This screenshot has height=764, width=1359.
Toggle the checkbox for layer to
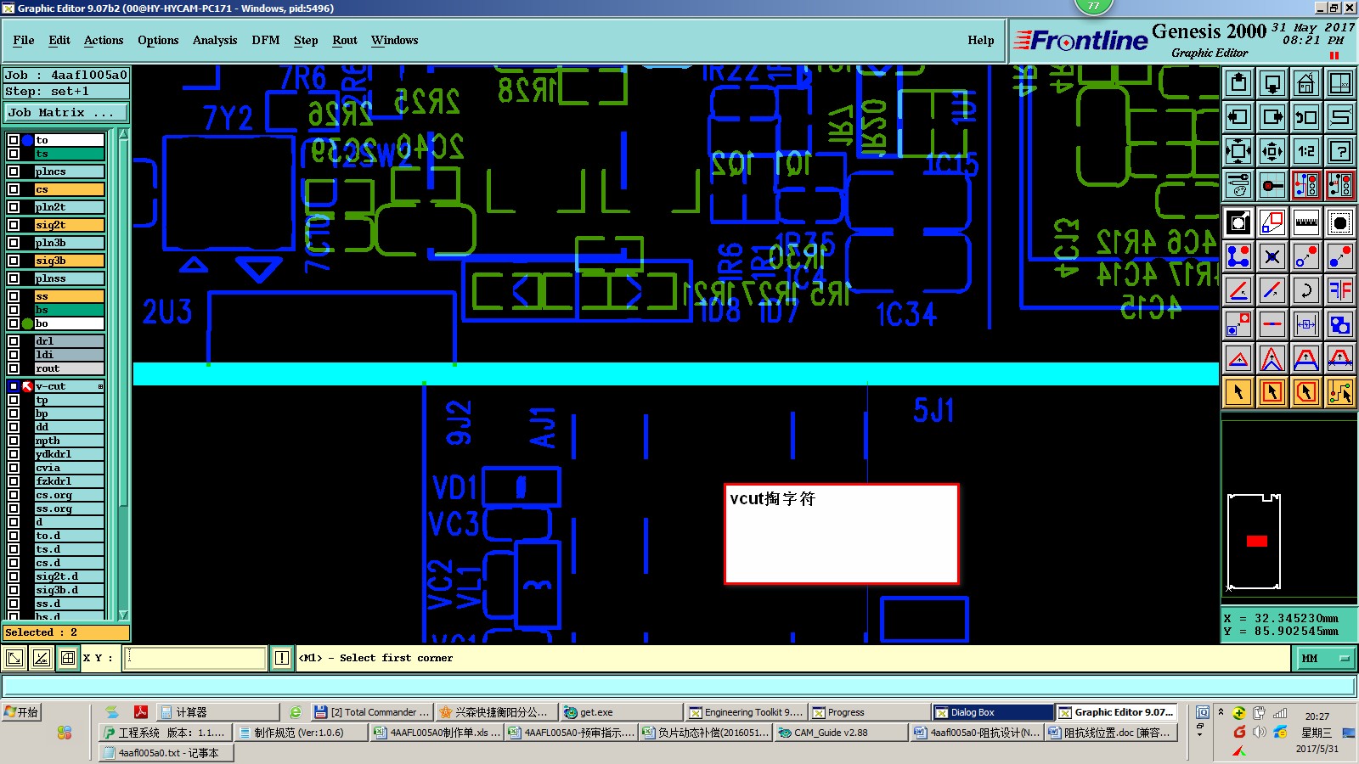tap(14, 140)
